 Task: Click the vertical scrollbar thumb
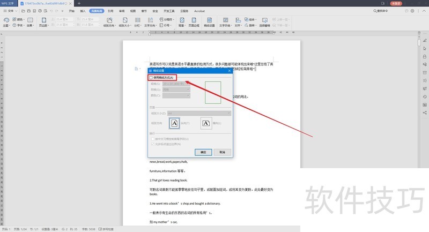(419, 43)
